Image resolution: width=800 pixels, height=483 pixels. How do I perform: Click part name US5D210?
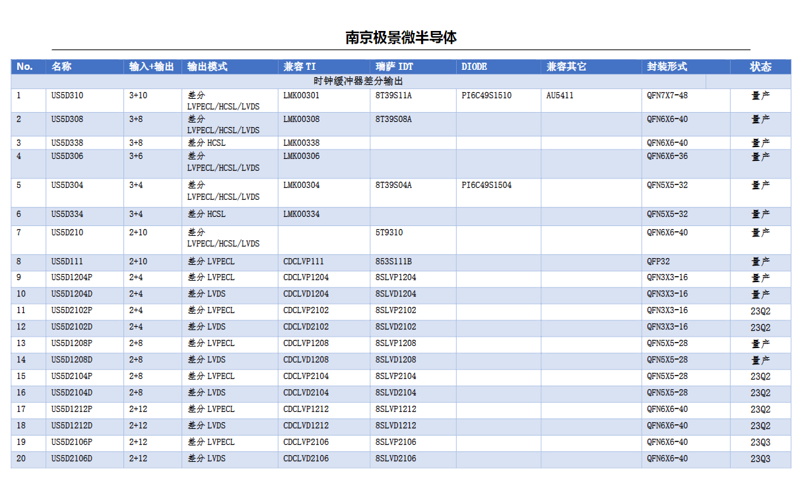pos(67,233)
